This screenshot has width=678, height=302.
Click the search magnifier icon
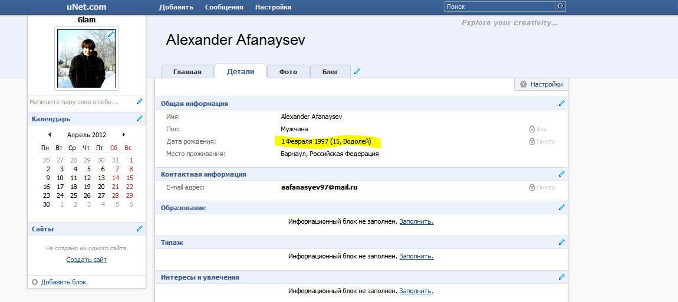click(x=560, y=6)
